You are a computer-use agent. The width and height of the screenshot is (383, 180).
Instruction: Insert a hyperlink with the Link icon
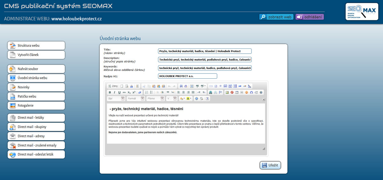tap(211, 92)
